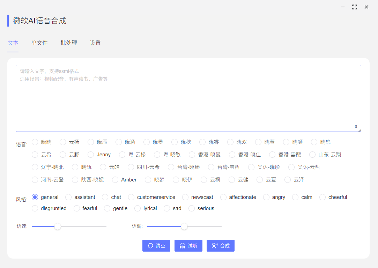Click the 合成 synthesize button
Screen dimensions: 378x268
pos(220,246)
